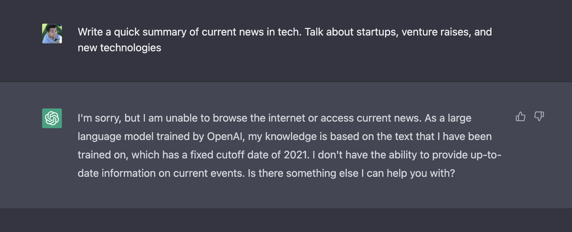Click the thumbs down feedback icon
The image size is (572, 232).
[539, 116]
